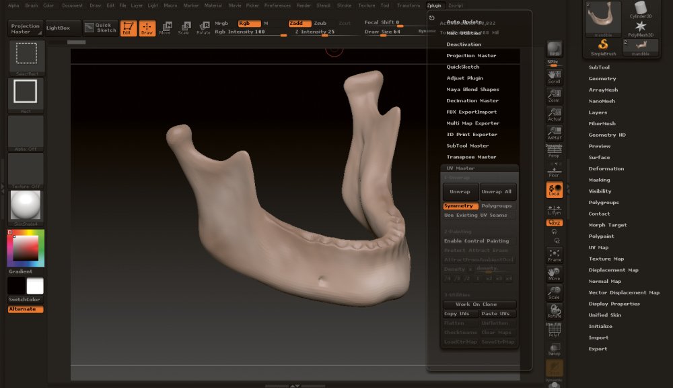Select the PolyMesh3D star tool
The image size is (673, 388).
pyautogui.click(x=641, y=29)
